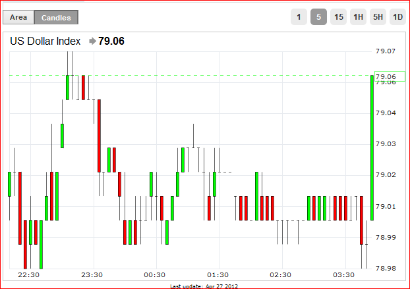Click the tall green final candle
The height and width of the screenshot is (289, 410).
pos(372,147)
